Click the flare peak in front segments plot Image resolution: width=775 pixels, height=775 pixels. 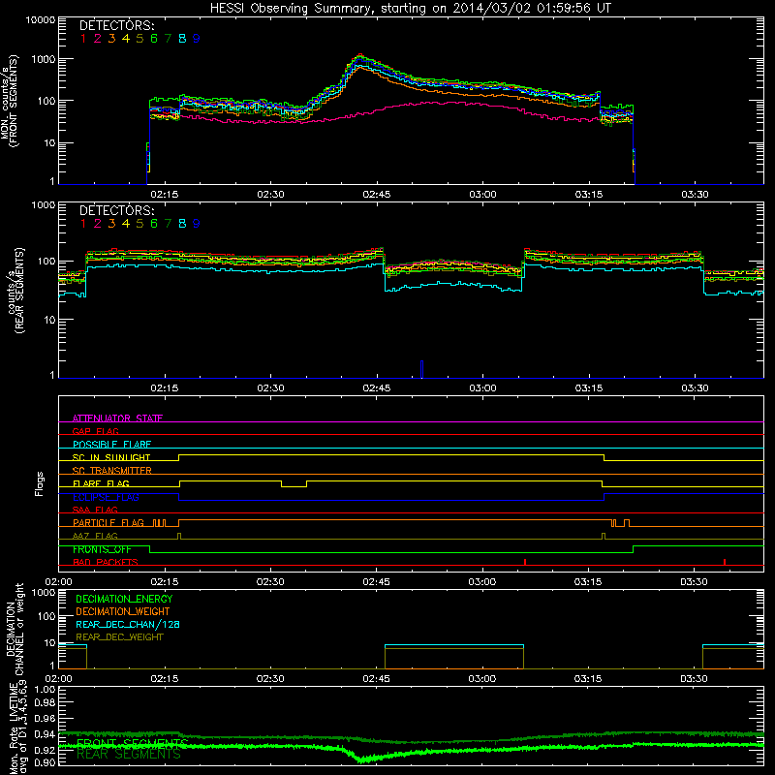(360, 56)
